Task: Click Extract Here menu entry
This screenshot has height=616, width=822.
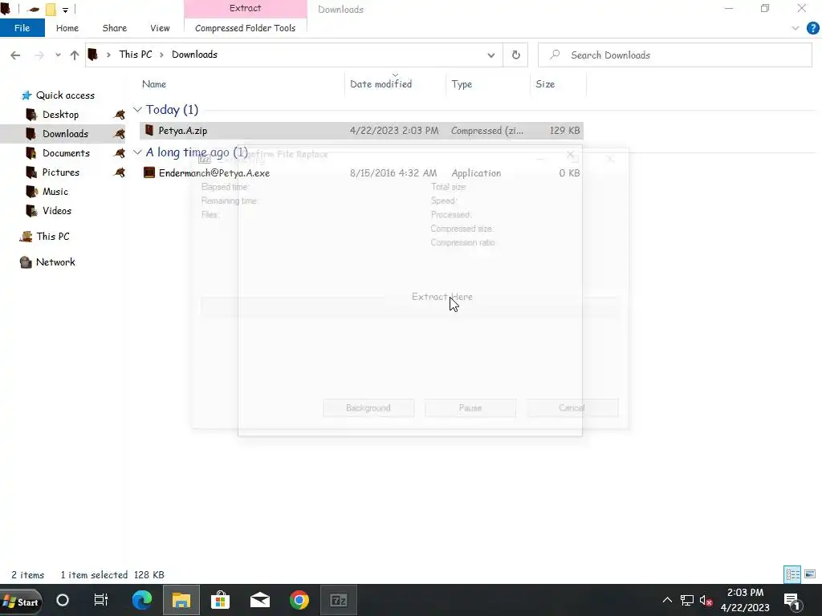Action: (x=442, y=297)
